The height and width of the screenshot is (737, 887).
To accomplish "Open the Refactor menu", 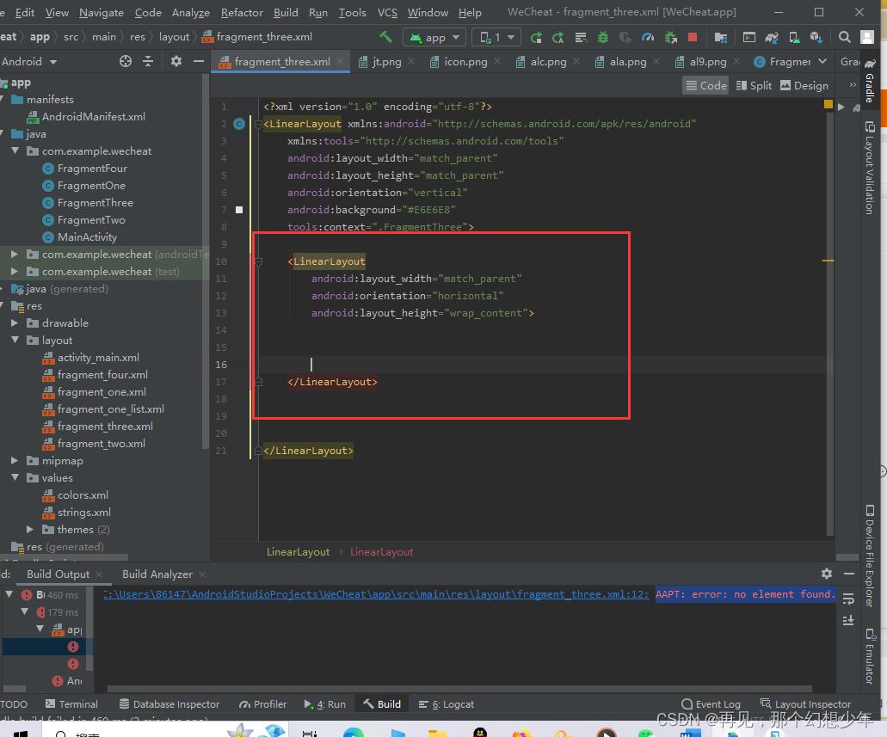I will [242, 13].
